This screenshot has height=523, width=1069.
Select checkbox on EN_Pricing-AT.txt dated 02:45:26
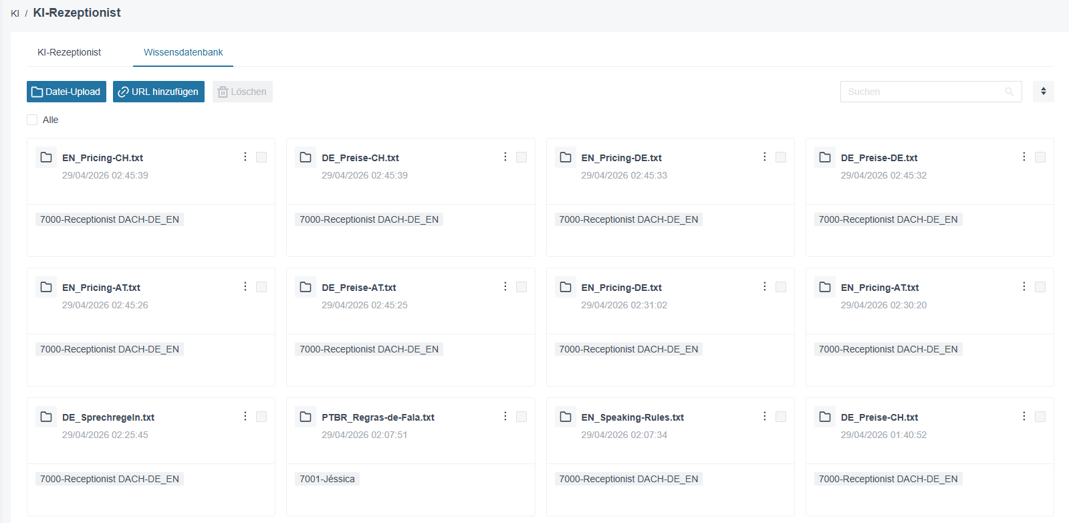point(261,287)
